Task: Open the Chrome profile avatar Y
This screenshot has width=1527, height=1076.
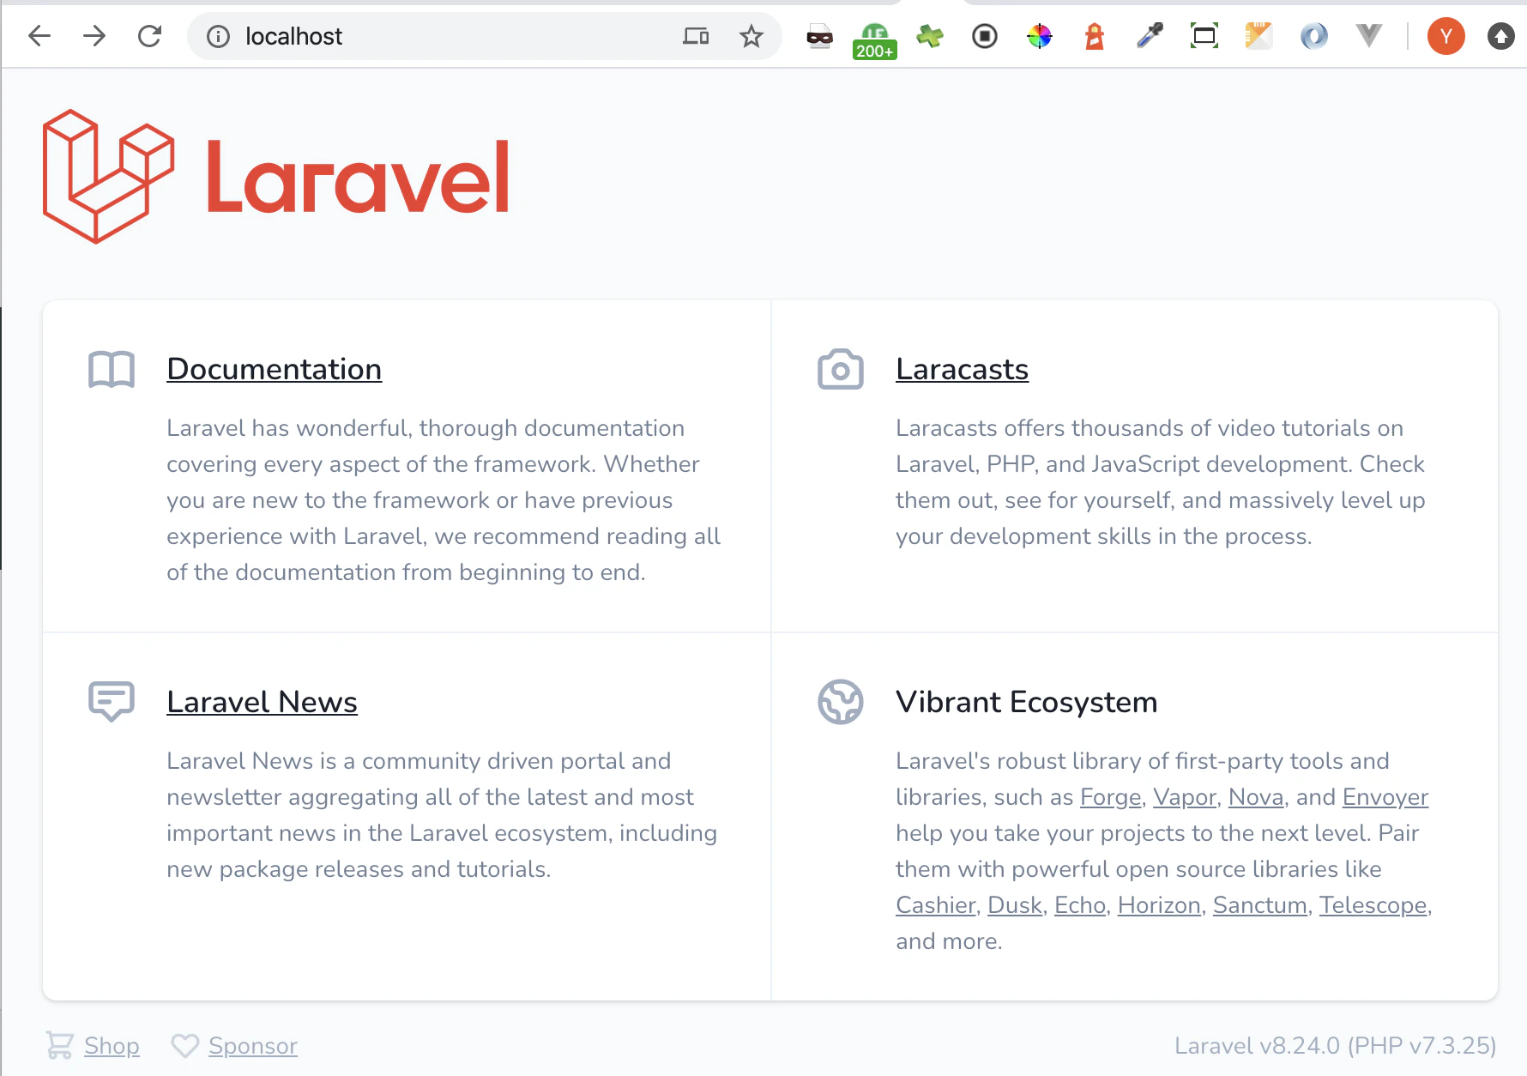Action: coord(1446,36)
